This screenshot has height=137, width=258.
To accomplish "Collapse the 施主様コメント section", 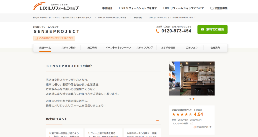I will pos(157,121).
